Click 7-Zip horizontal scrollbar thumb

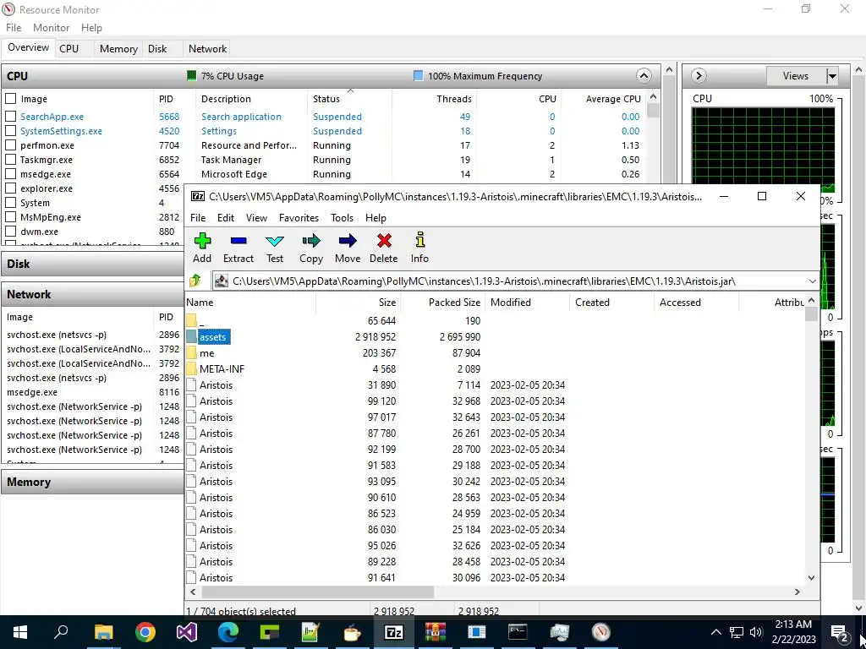318,592
